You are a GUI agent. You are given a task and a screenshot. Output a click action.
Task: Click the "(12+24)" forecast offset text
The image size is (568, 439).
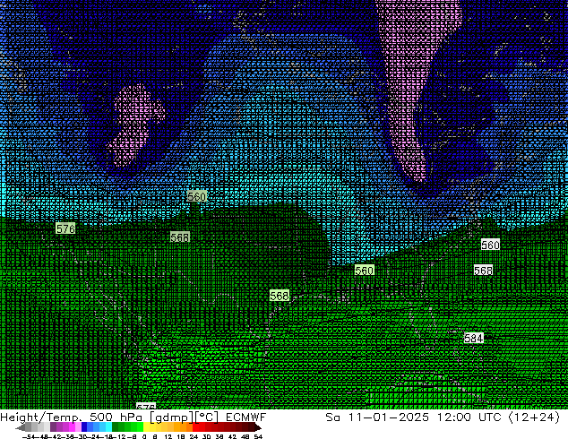pyautogui.click(x=534, y=417)
